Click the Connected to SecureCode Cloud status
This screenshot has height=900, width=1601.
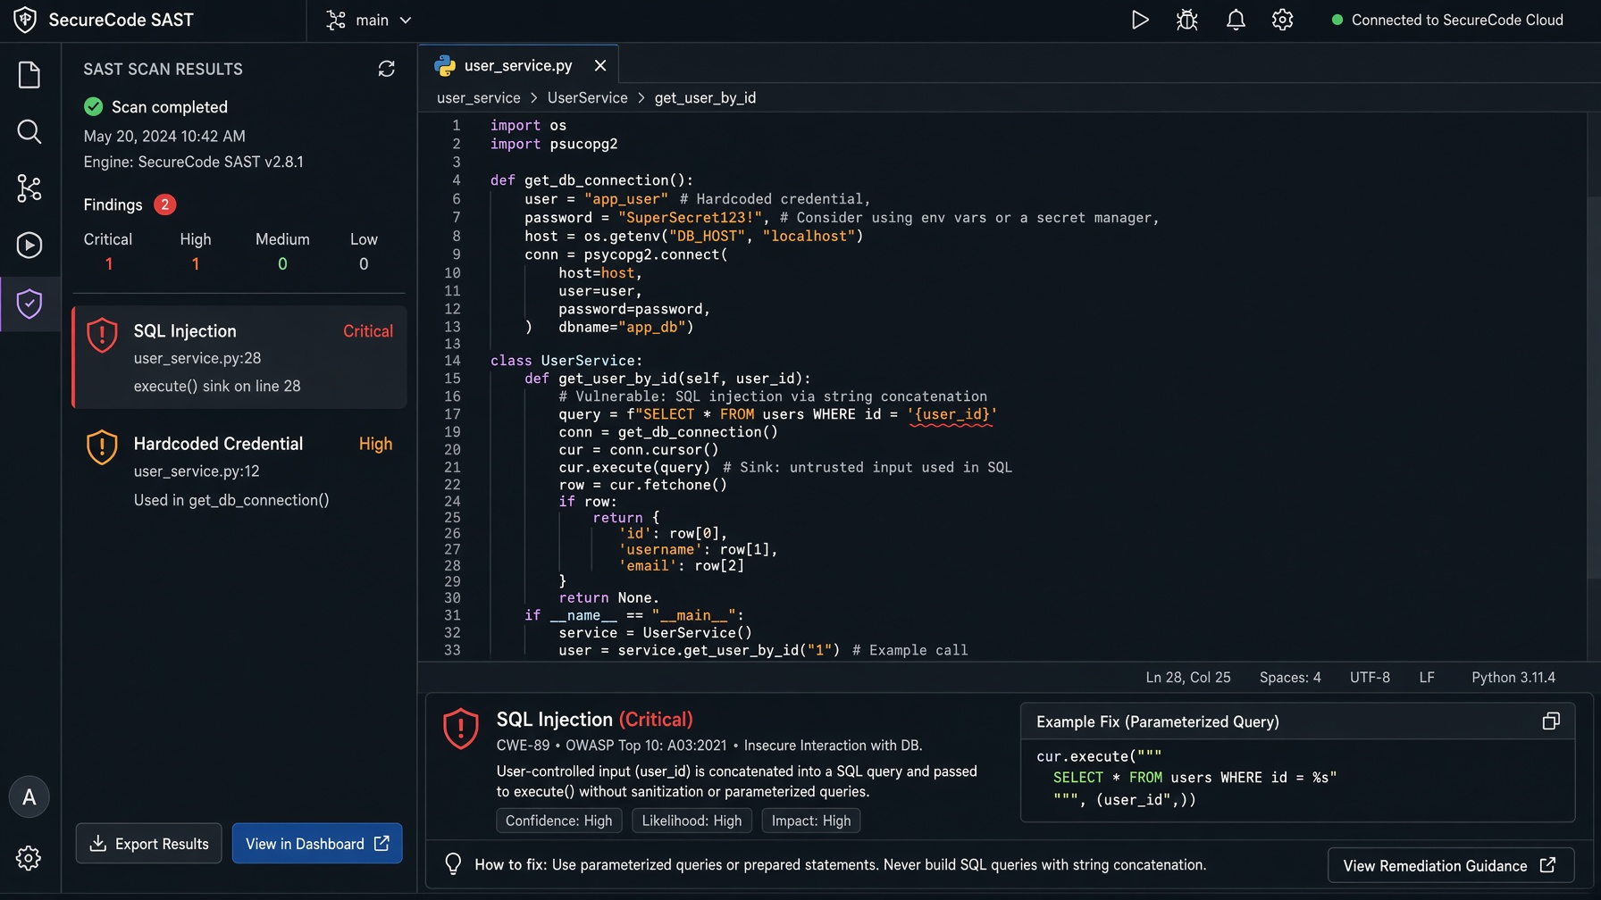[x=1447, y=20]
